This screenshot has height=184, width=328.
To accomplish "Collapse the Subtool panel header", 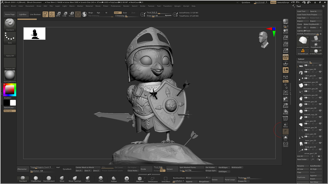I will point(301,59).
